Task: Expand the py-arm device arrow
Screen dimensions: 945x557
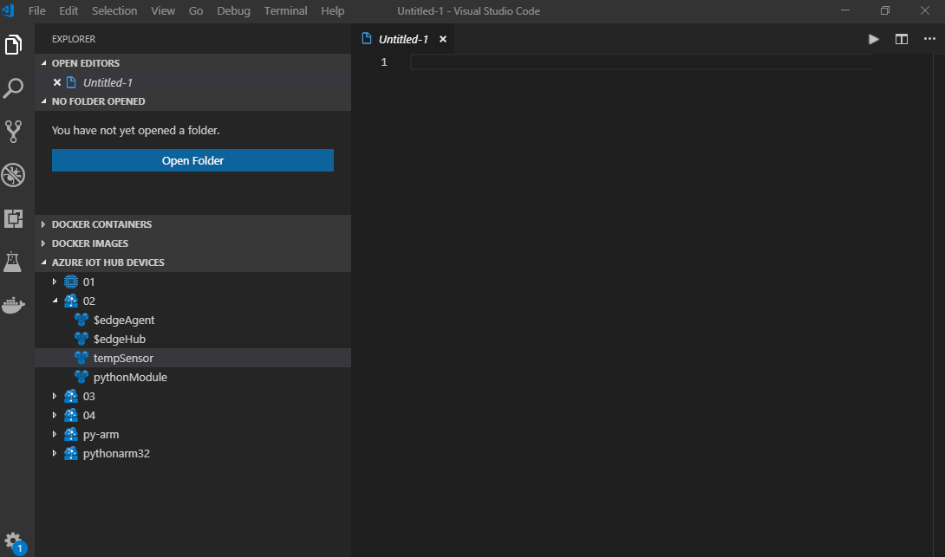Action: pos(55,434)
